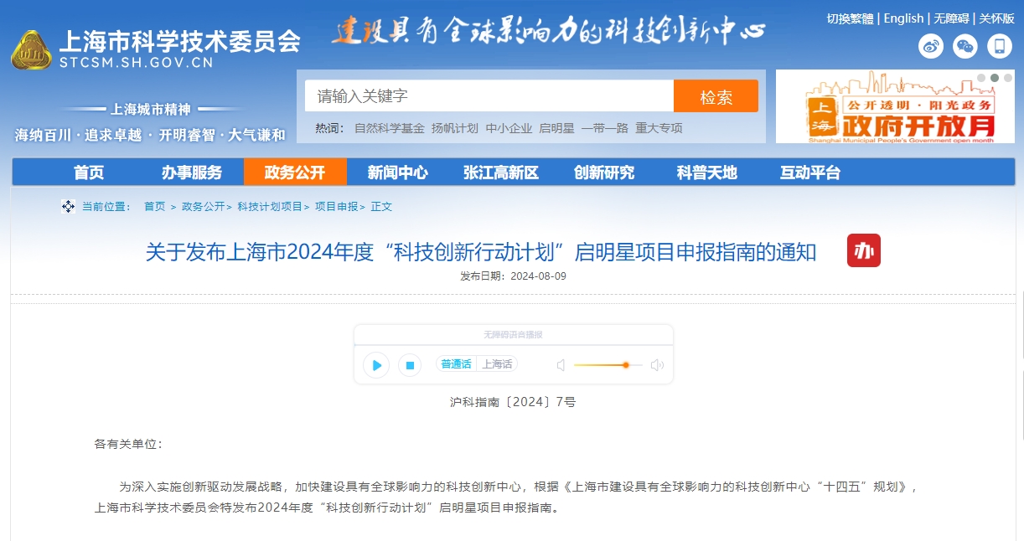Open the 张江高新区 navigation menu
The image size is (1024, 541).
[500, 173]
